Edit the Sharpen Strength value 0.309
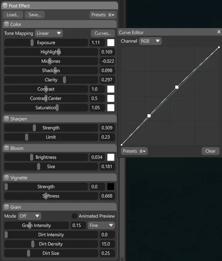Image resolution: width=222 pixels, height=261 pixels. 107,128
